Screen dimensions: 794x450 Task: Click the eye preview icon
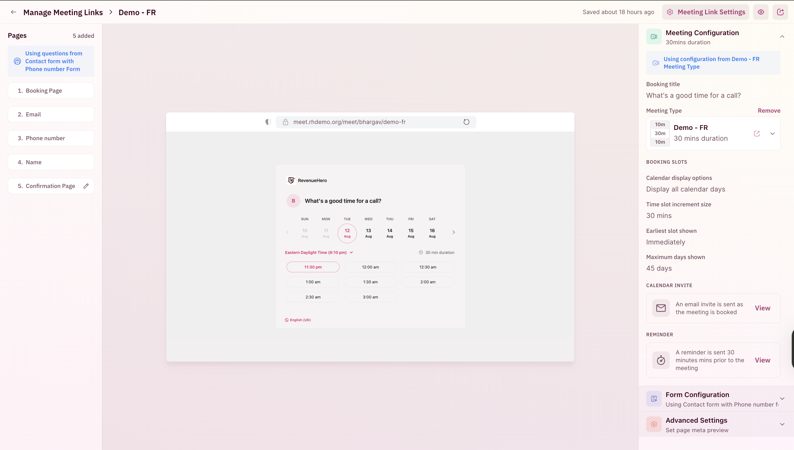(x=761, y=12)
